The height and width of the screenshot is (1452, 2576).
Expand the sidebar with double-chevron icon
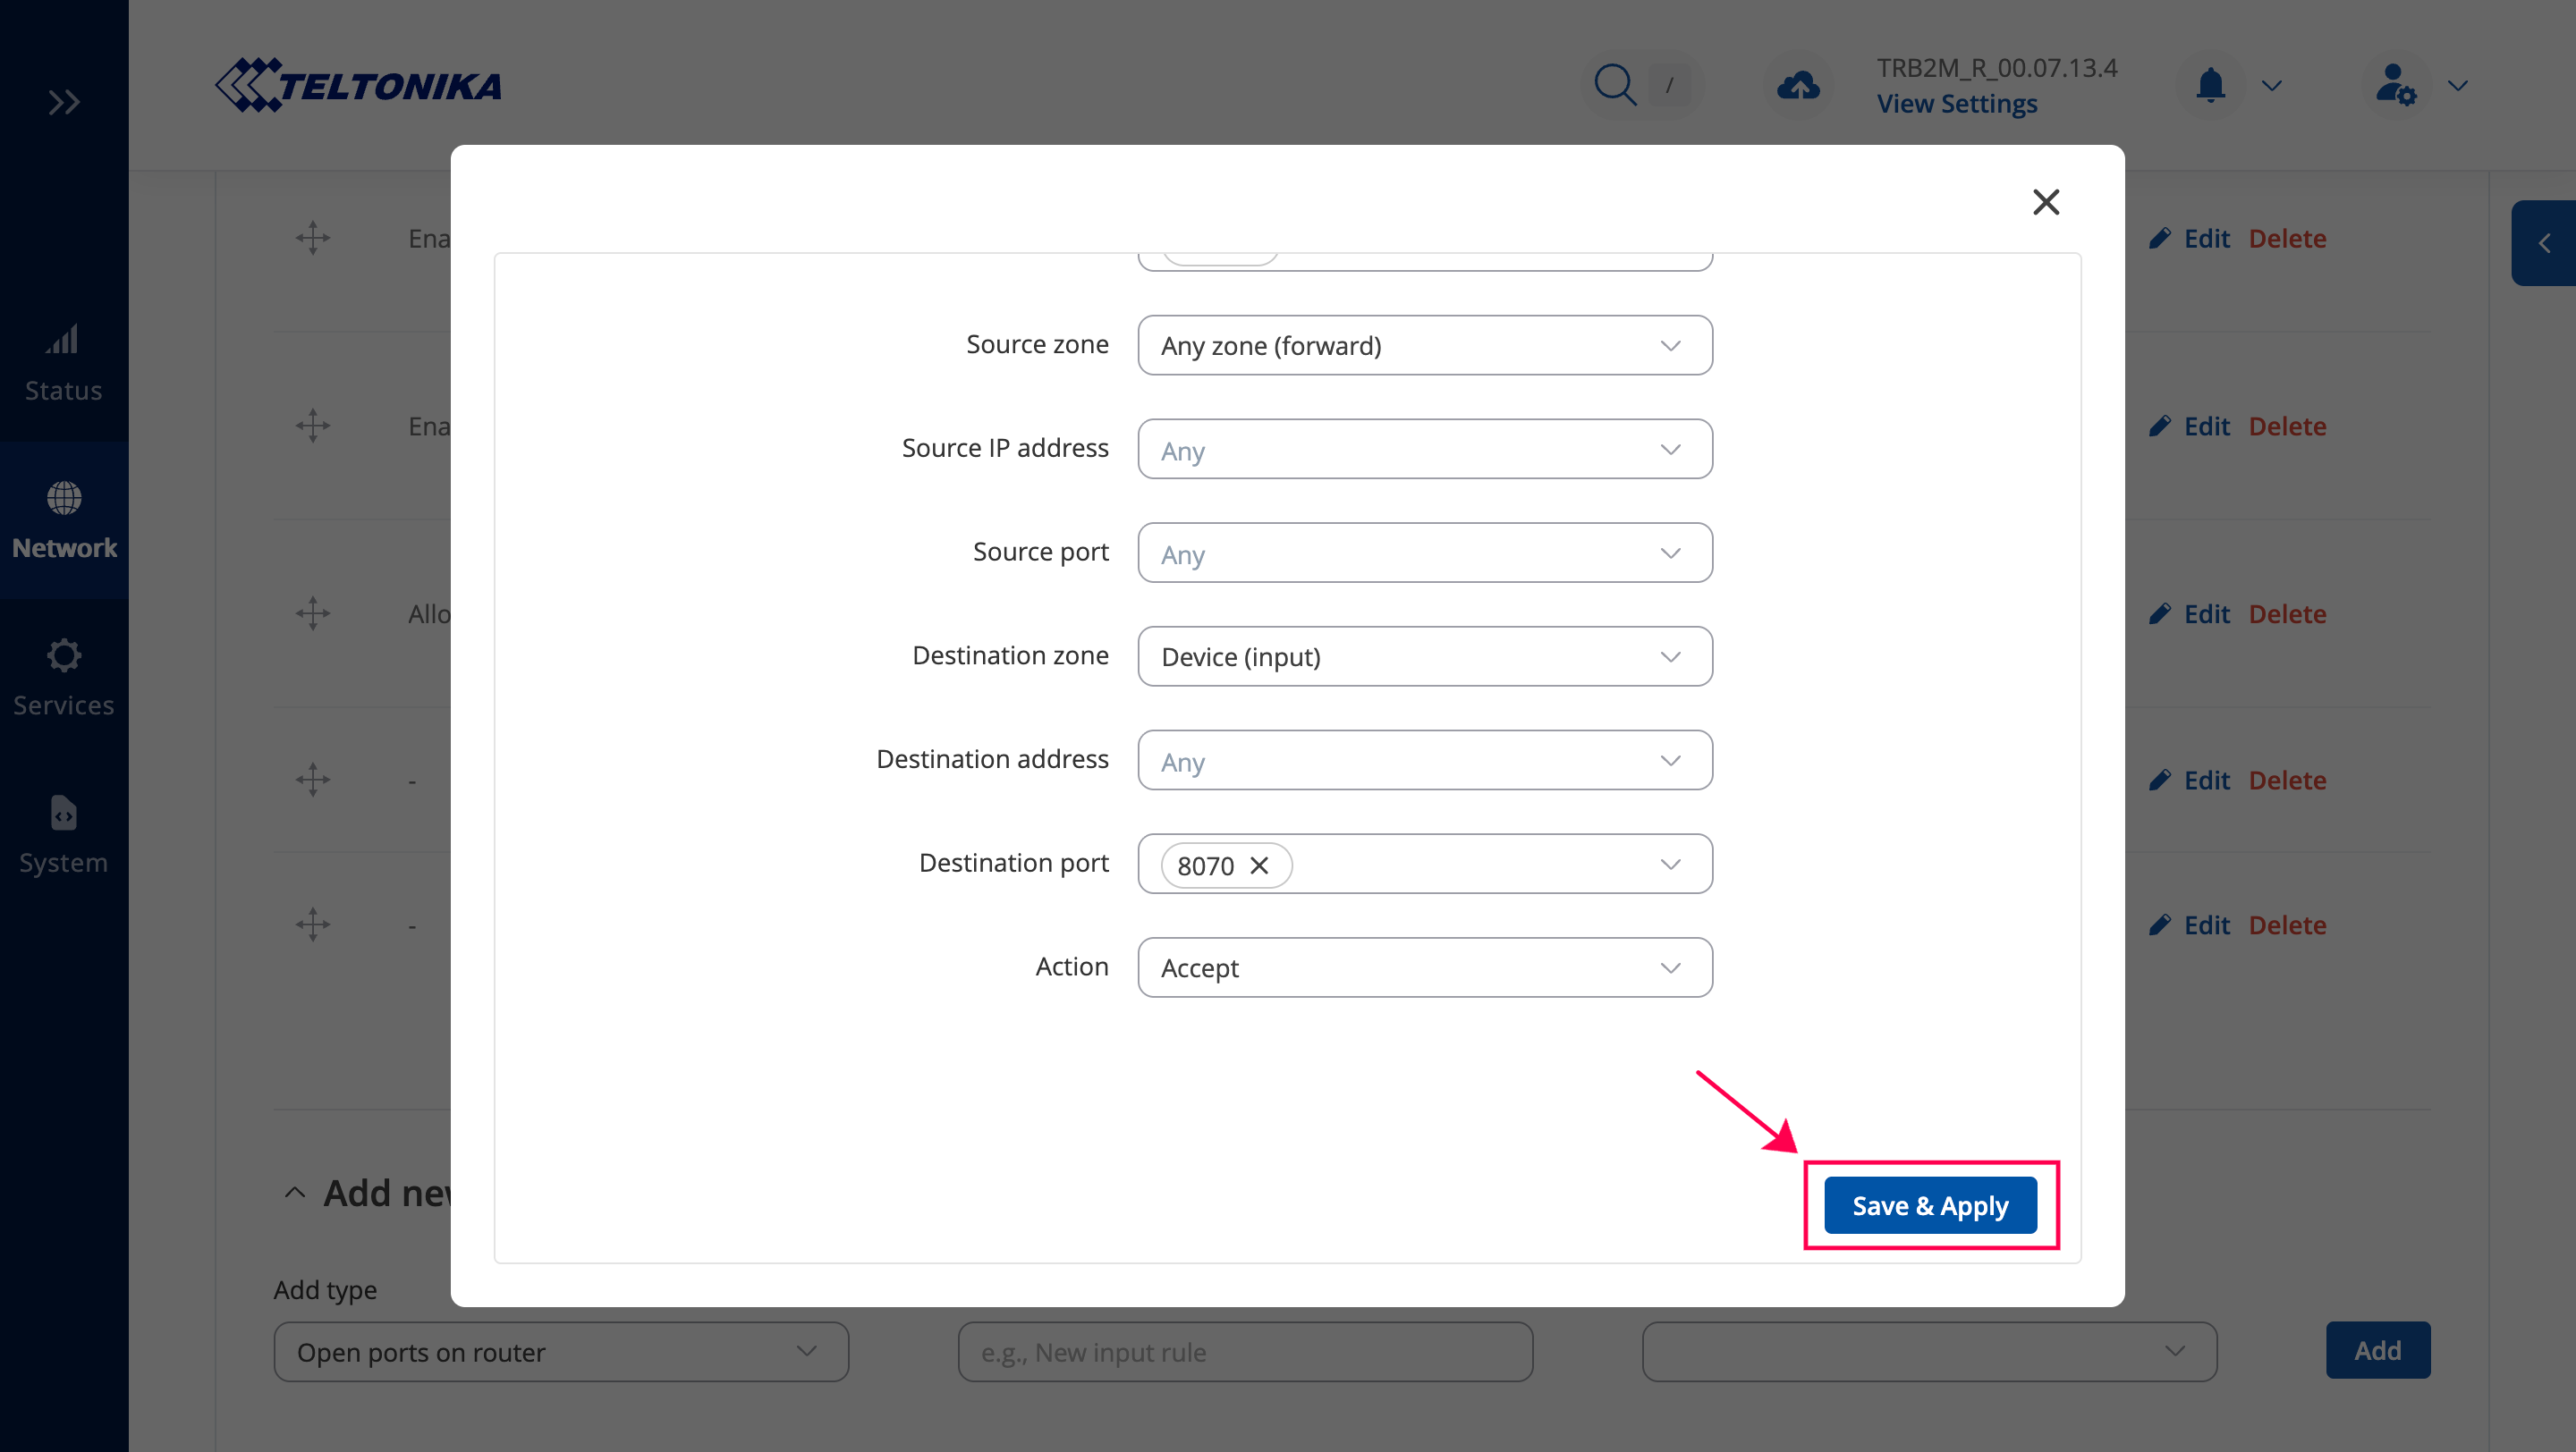[64, 102]
